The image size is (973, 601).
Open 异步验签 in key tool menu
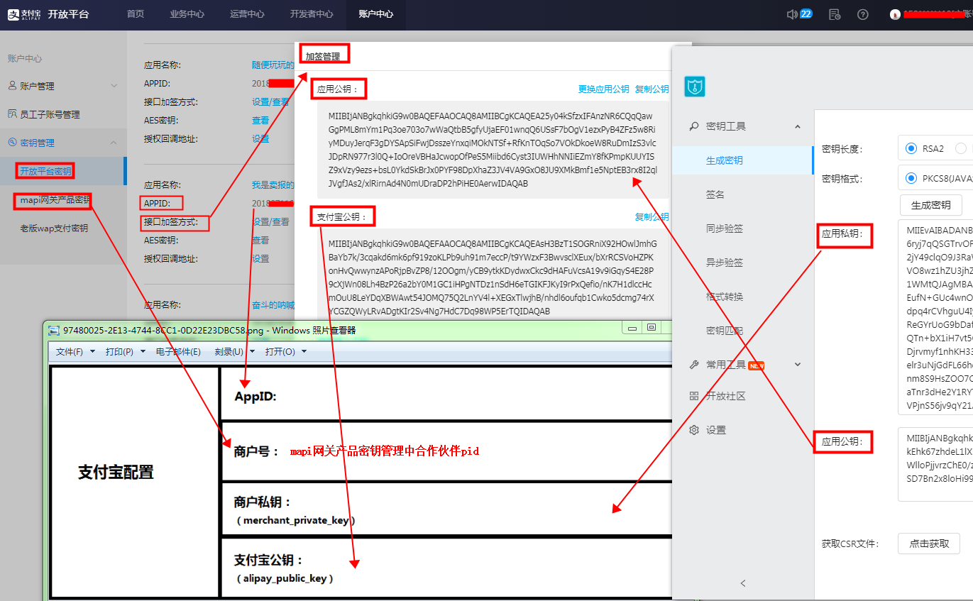pos(725,263)
